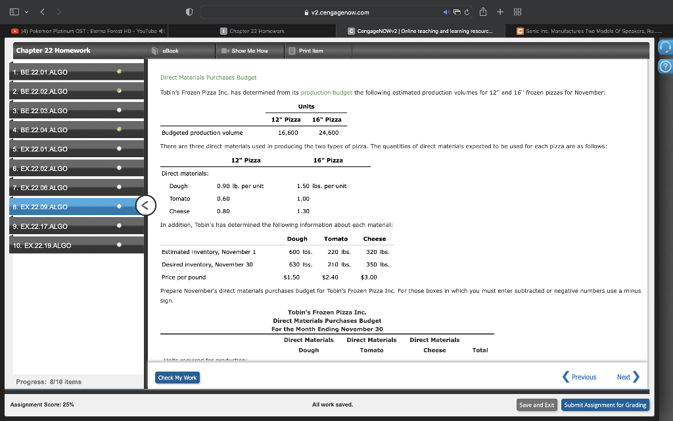Click the Picture-in-Picture icon in address bar
The image size is (673, 421).
coord(457,12)
